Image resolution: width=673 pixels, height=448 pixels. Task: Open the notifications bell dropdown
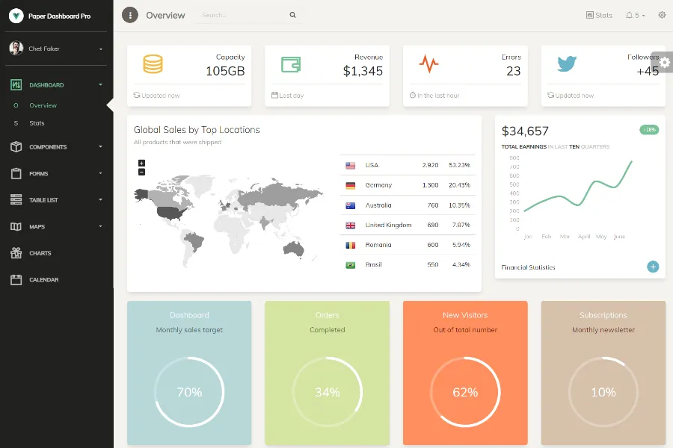[x=635, y=15]
